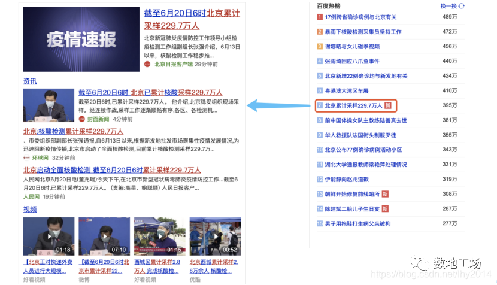Click rank 11 badge in 百度热榜

click(x=320, y=165)
